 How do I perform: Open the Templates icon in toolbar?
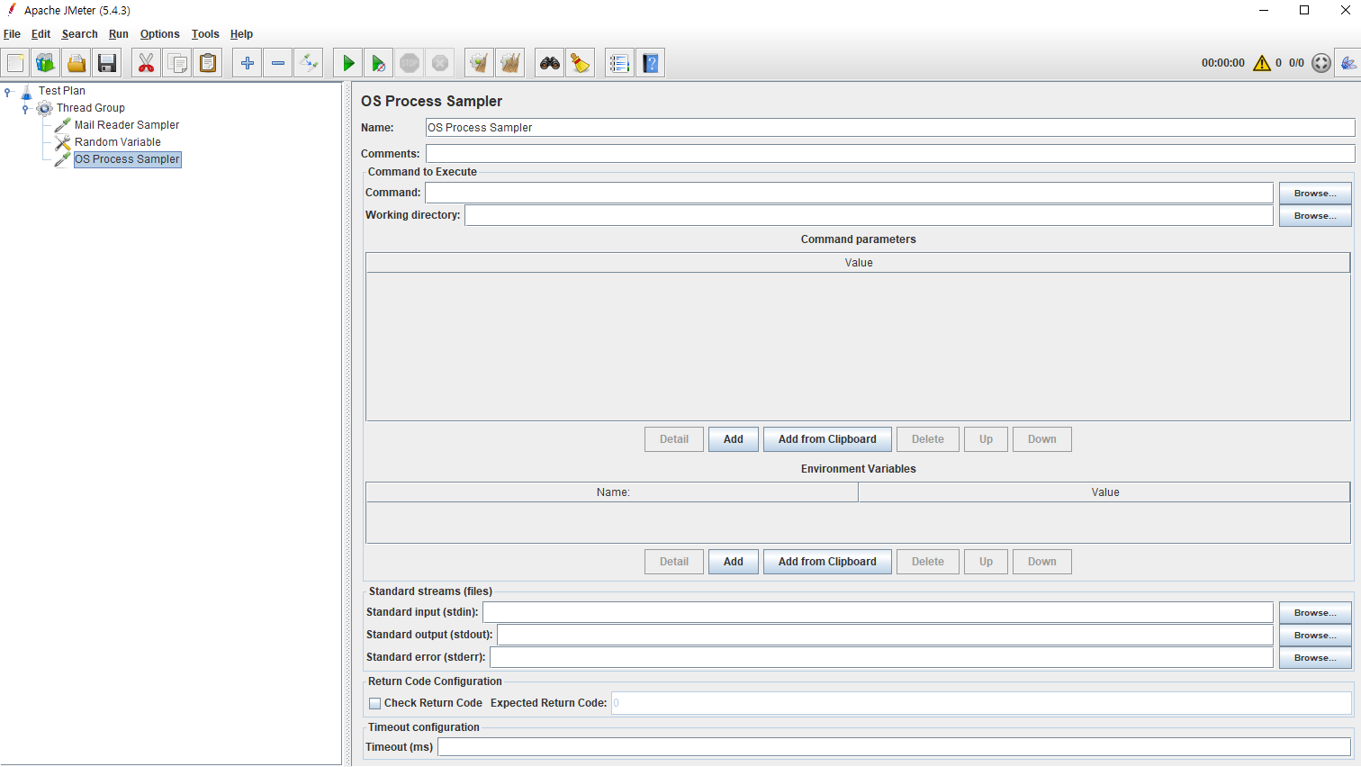click(x=46, y=63)
